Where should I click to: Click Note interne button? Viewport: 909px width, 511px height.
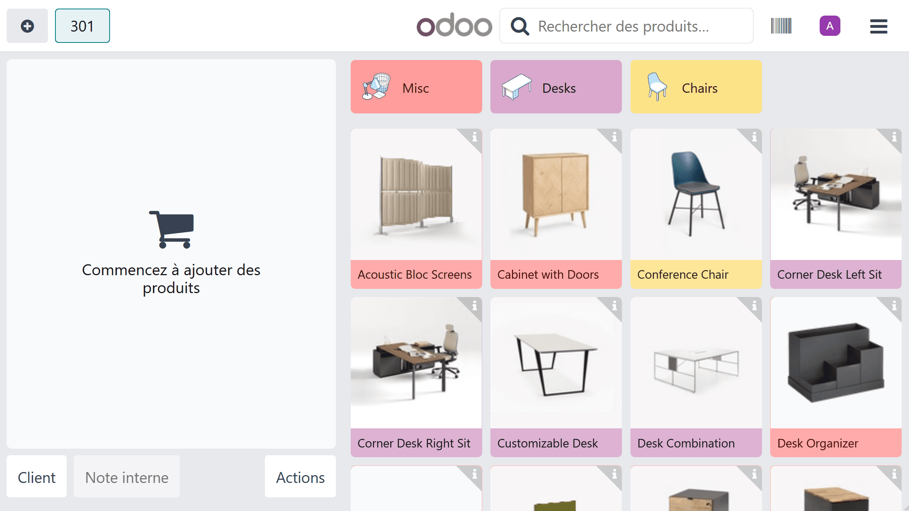click(x=127, y=477)
